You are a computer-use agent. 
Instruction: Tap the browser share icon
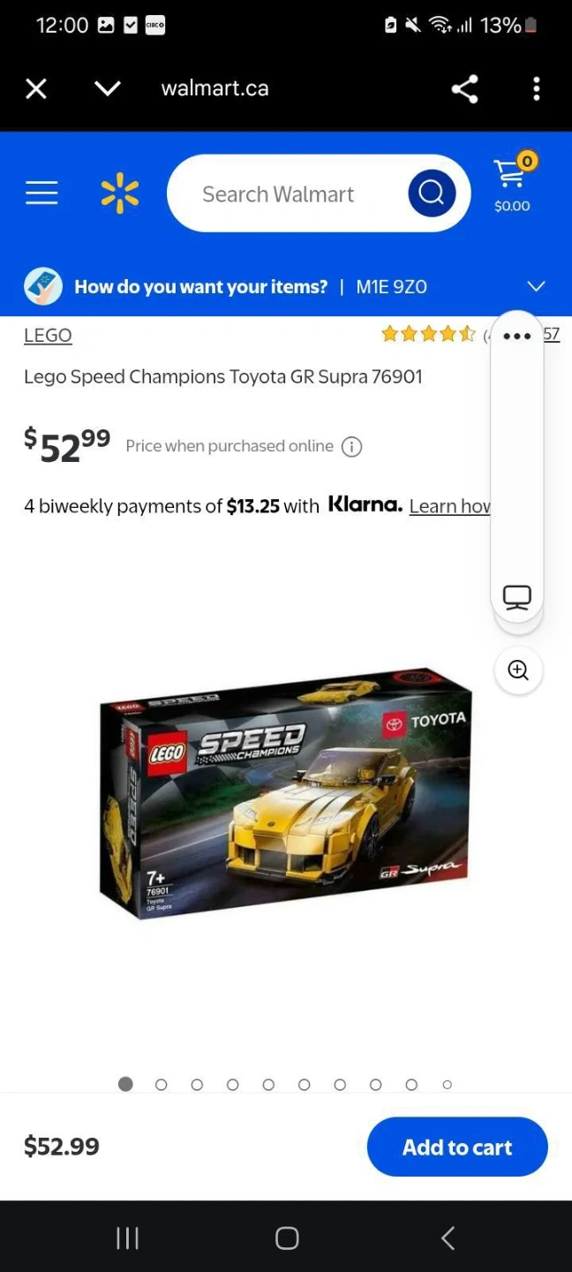pyautogui.click(x=464, y=88)
